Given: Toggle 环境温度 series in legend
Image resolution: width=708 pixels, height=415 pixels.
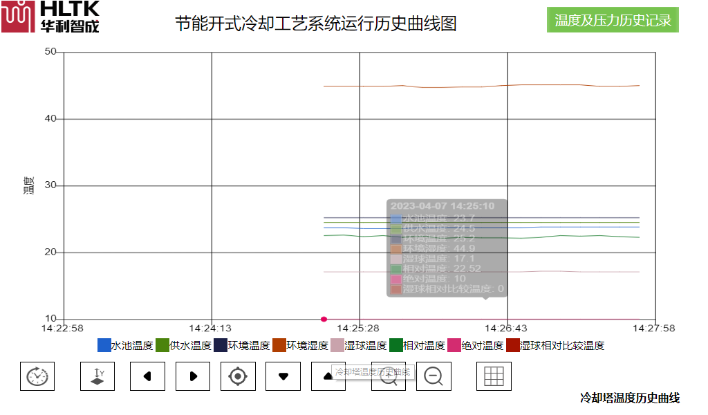Looking at the screenshot, I should click(241, 346).
